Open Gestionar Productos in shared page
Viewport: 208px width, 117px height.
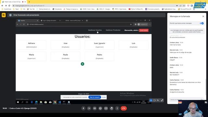tap(113, 30)
